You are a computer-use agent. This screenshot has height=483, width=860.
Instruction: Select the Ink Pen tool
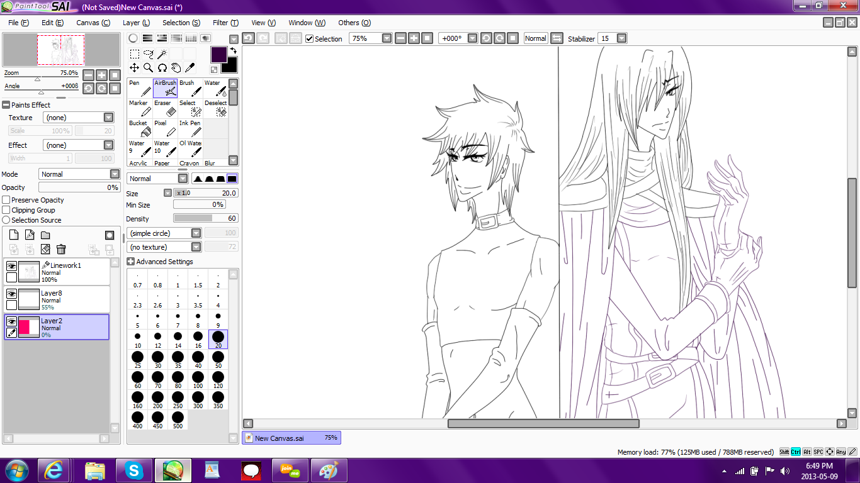pyautogui.click(x=190, y=128)
